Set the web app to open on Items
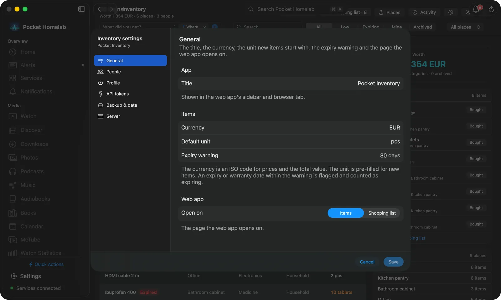Screen dimensions: 501x300 tap(346, 213)
